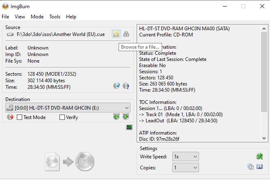This screenshot has height=180, width=270.
Task: Open the Tools menu
Action: tap(55, 17)
